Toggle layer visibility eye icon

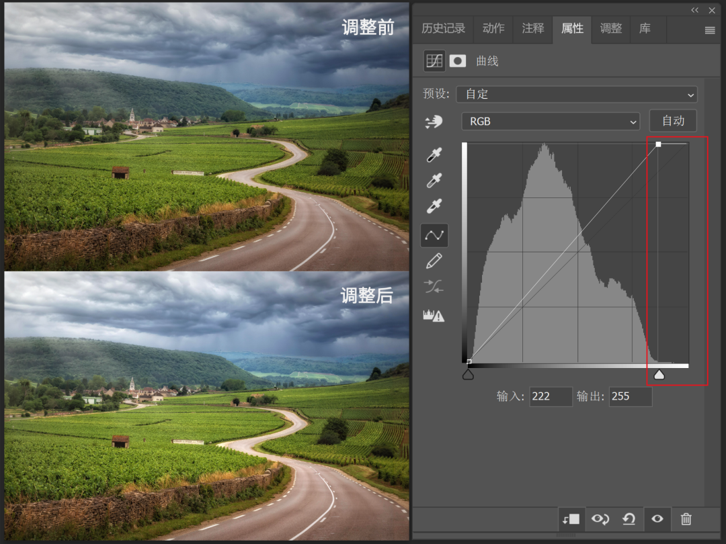(657, 518)
